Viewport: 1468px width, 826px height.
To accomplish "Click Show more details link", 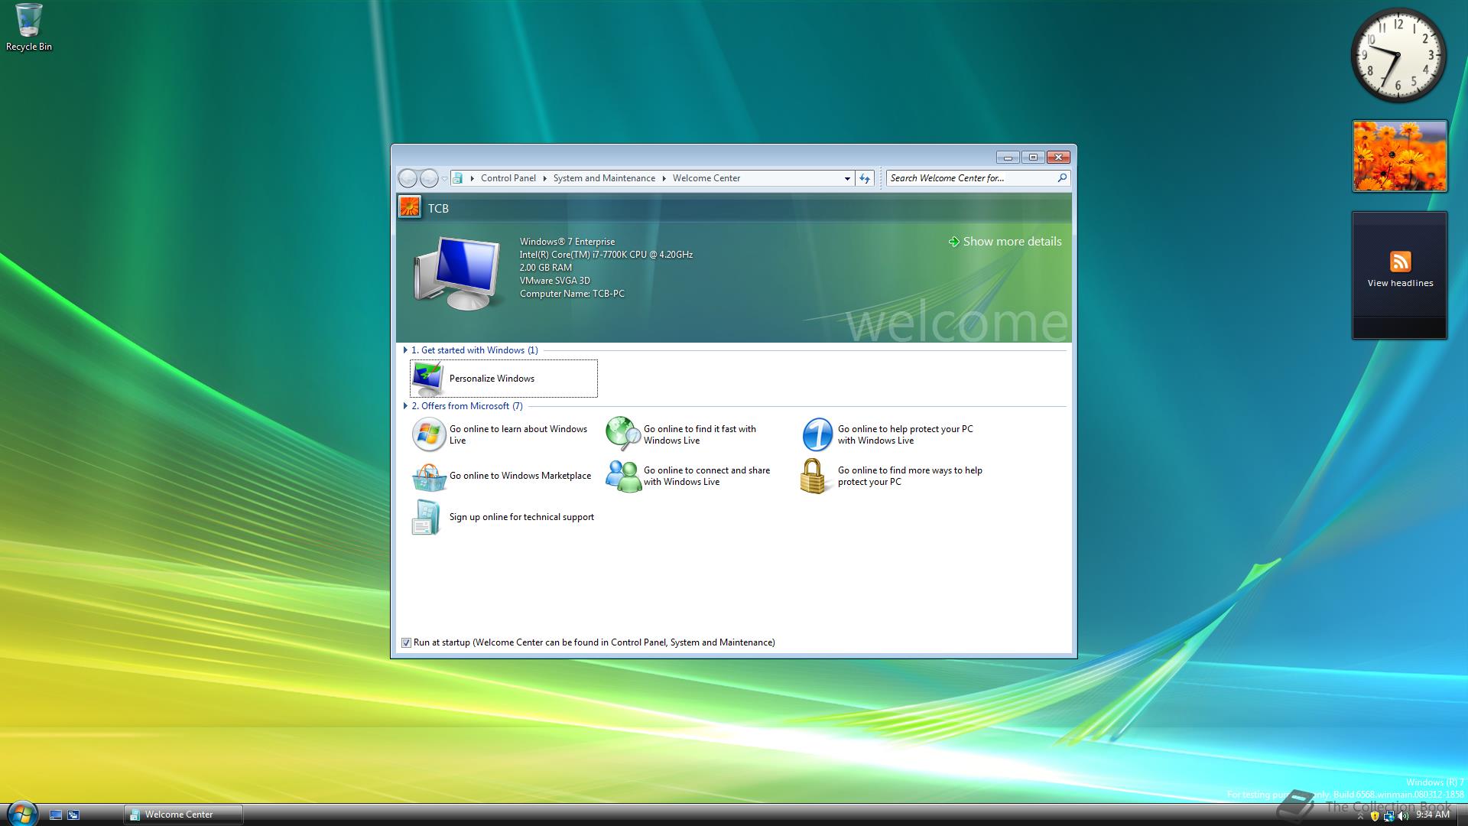I will tap(1005, 242).
